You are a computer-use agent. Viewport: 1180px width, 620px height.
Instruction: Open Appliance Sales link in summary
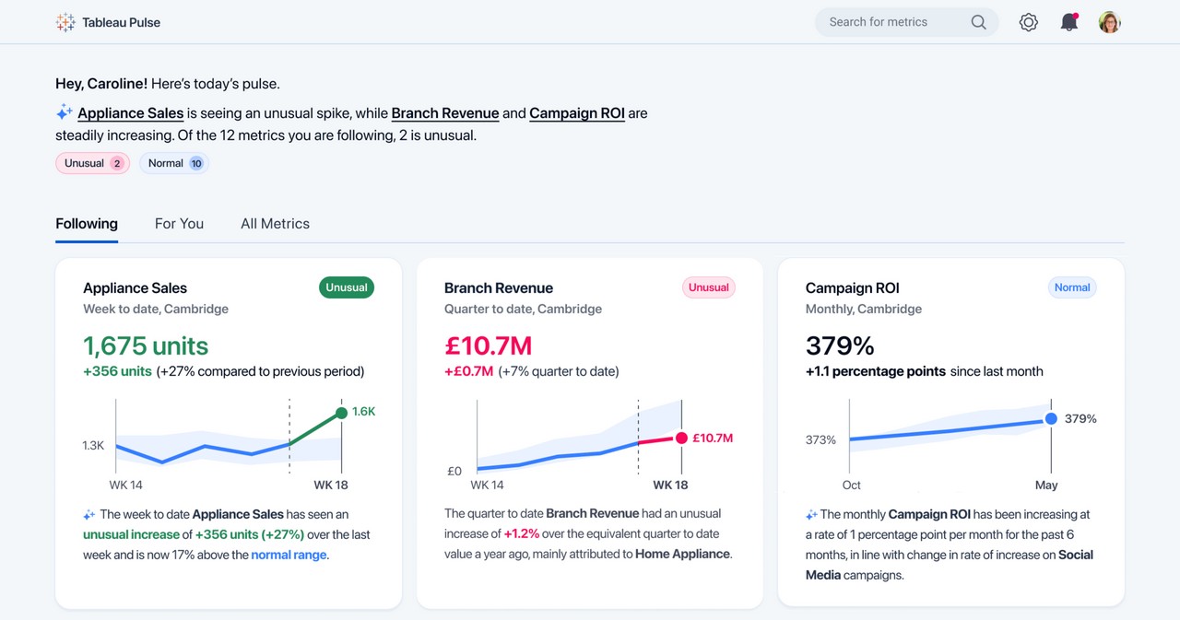coord(131,113)
